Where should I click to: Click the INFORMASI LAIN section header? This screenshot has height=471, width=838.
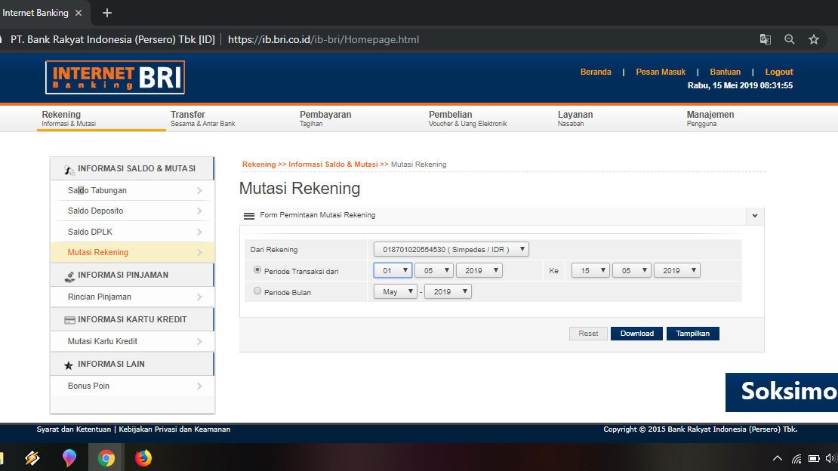point(132,364)
